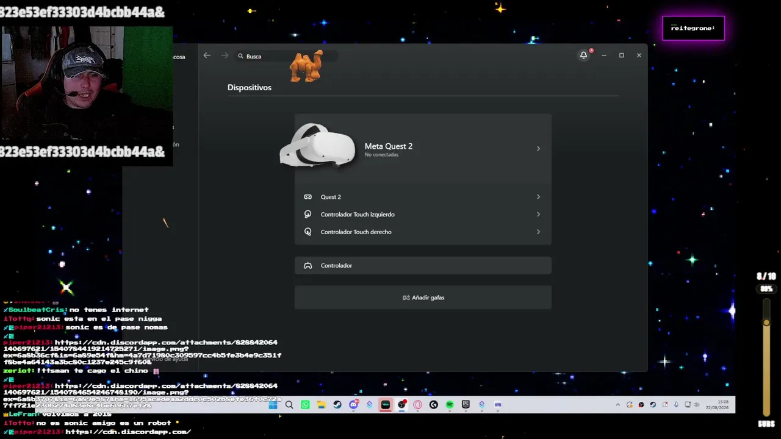Screen dimensions: 781x439
Task: Open Spotify from the taskbar
Action: [x=450, y=404]
